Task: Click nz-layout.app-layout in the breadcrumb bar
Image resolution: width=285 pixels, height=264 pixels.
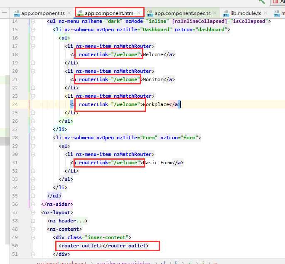Action: 62,262
